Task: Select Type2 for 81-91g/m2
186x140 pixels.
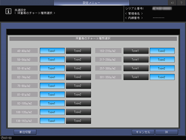Action: click(x=78, y=95)
